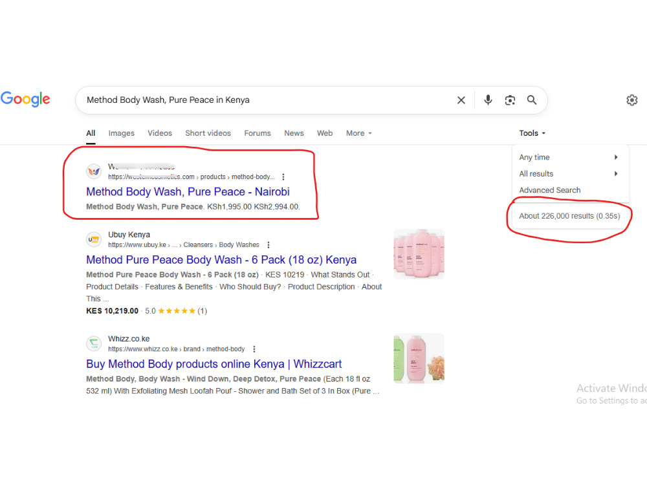
Task: Click the KSh1,995.00 price snippet
Action: point(229,207)
